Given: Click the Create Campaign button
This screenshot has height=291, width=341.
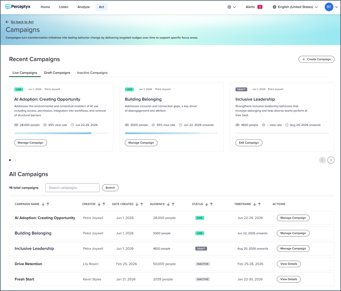Looking at the screenshot, I should (x=316, y=59).
